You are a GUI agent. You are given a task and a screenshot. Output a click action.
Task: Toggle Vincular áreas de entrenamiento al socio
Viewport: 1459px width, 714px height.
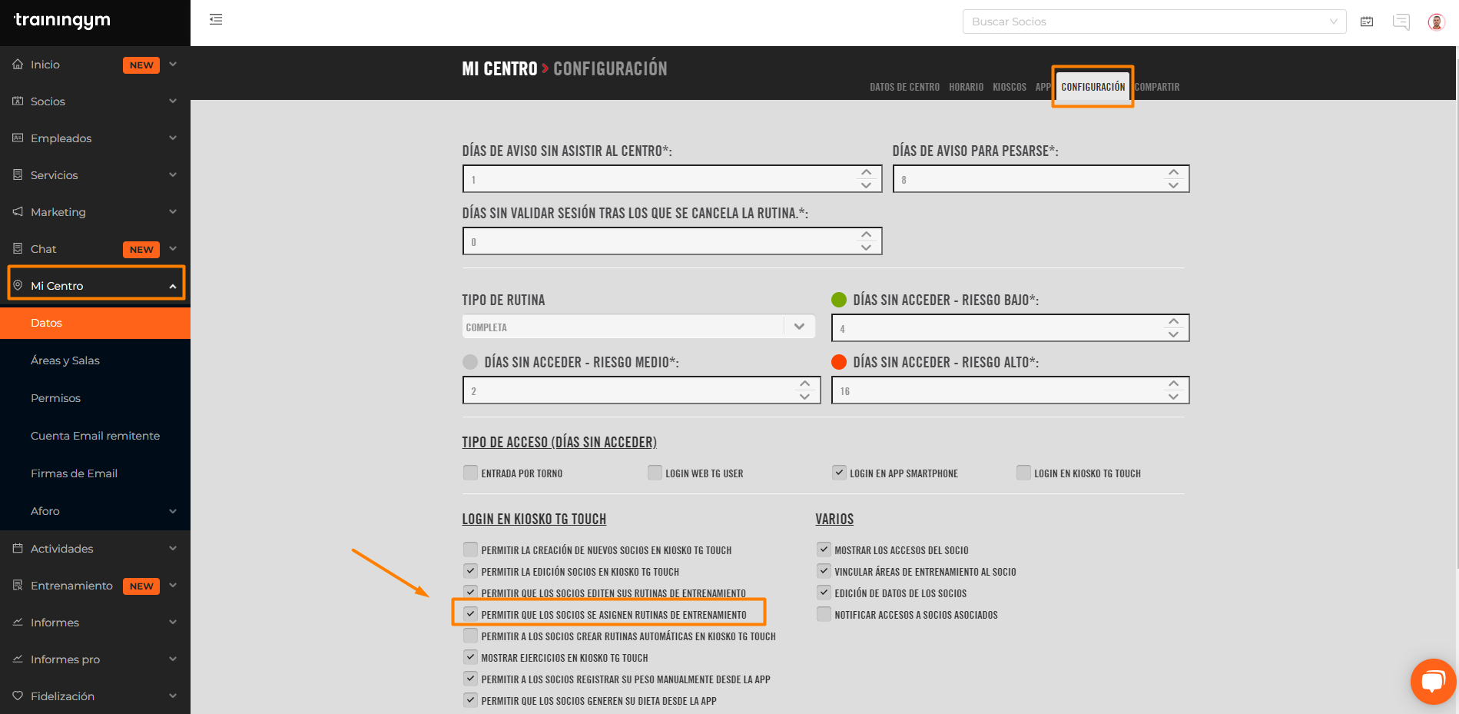tap(824, 571)
